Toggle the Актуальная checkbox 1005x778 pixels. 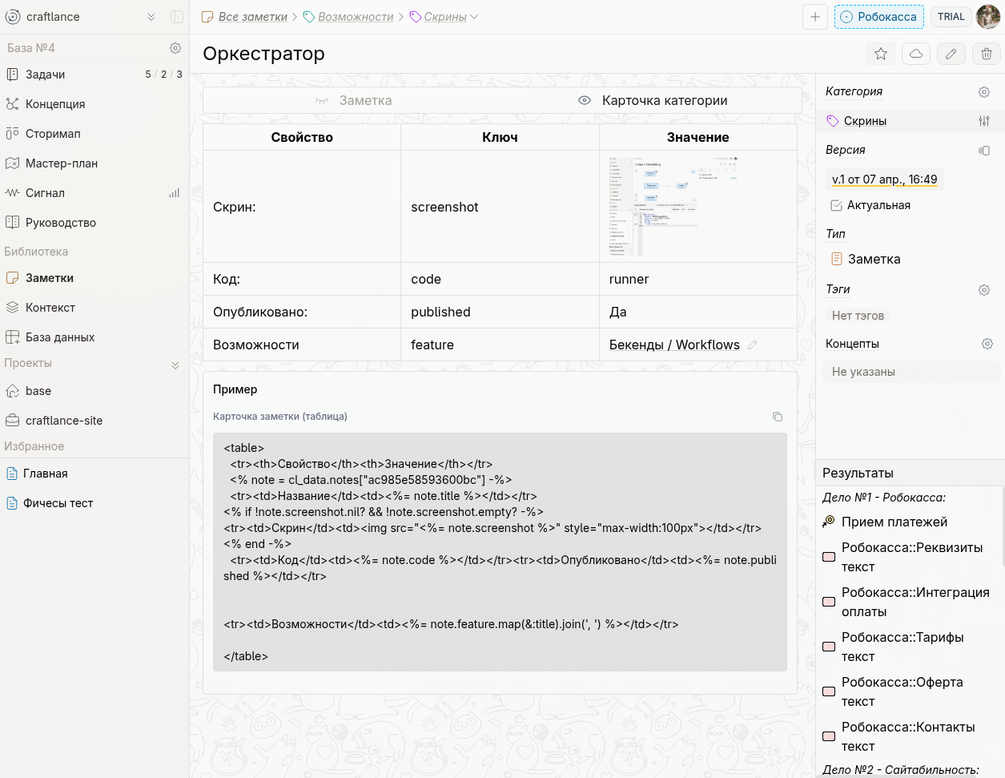point(837,205)
